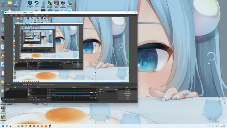Open the Edit menu in OBS
This screenshot has width=227, height=128.
(x=11, y=15)
